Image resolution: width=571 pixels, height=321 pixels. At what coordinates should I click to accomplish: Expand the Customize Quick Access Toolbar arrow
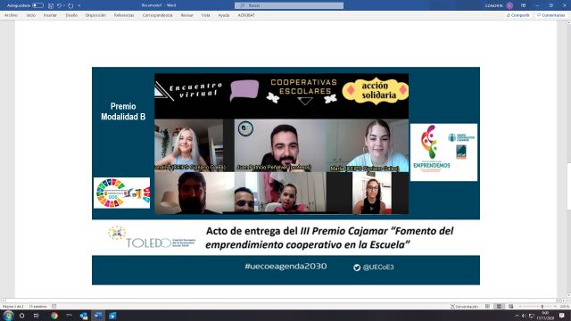(79, 5)
